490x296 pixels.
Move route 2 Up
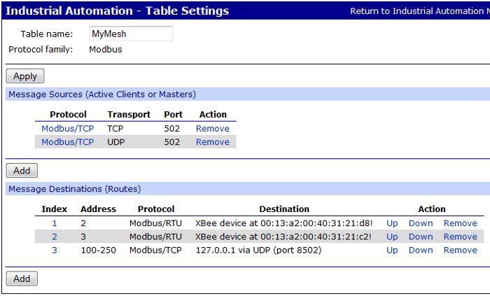tap(392, 237)
